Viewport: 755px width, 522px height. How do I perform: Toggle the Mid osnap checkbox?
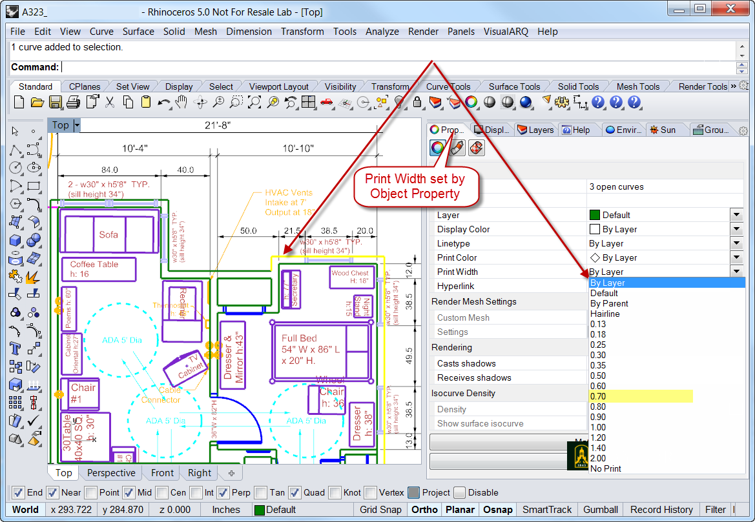pos(129,493)
